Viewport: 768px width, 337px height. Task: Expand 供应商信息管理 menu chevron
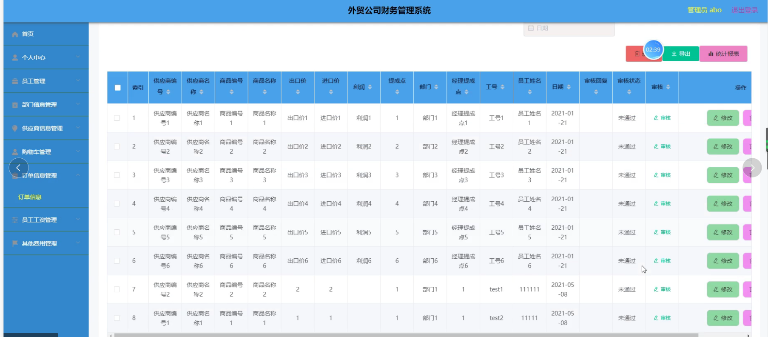pos(78,128)
